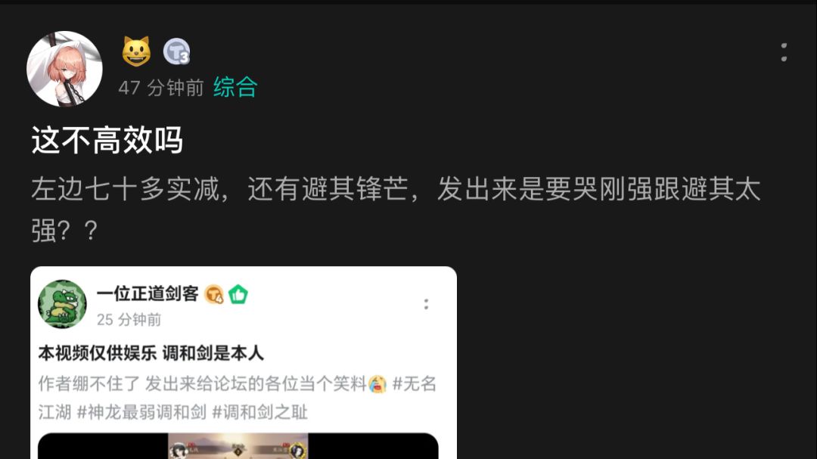
Task: Click the post title 这不高效吗
Action: (x=107, y=140)
